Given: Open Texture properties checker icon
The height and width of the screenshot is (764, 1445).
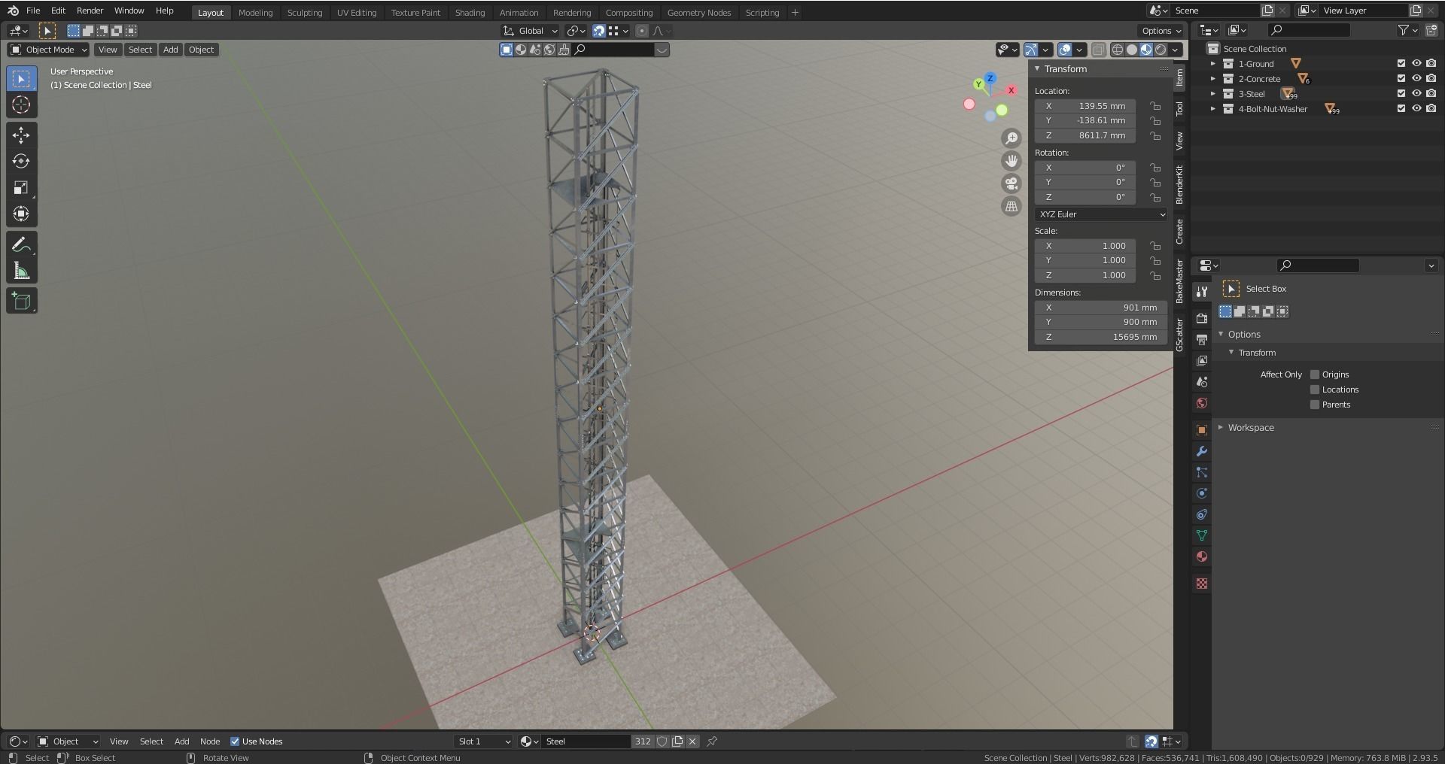Looking at the screenshot, I should tap(1202, 584).
